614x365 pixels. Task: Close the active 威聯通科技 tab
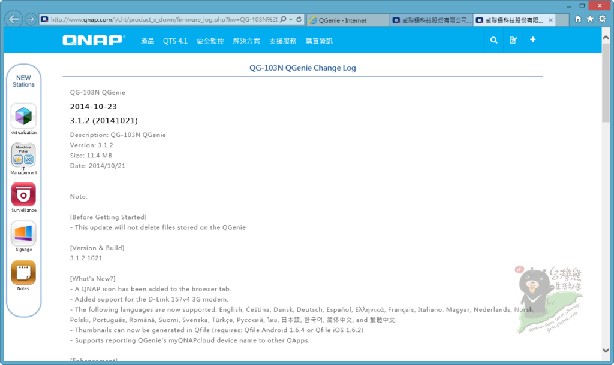(550, 20)
